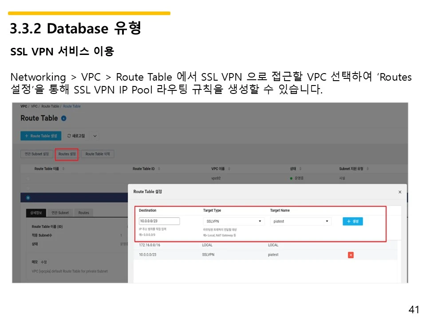Switch to the Routes tab

tap(84, 213)
